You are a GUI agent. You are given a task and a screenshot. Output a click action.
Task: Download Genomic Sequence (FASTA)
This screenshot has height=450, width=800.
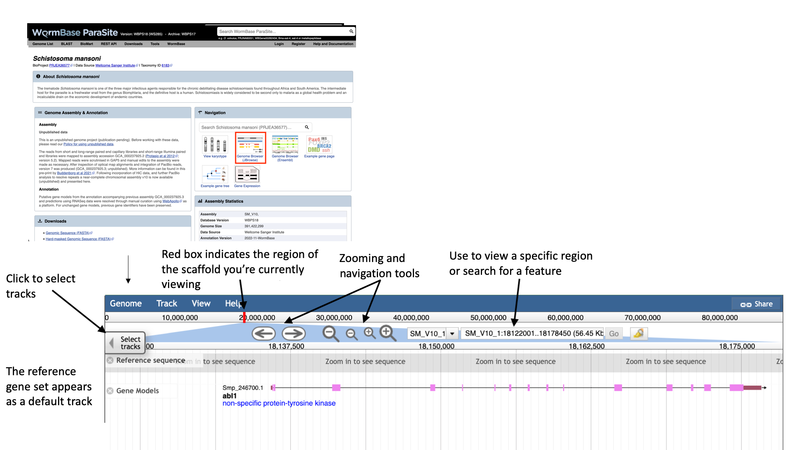(68, 233)
